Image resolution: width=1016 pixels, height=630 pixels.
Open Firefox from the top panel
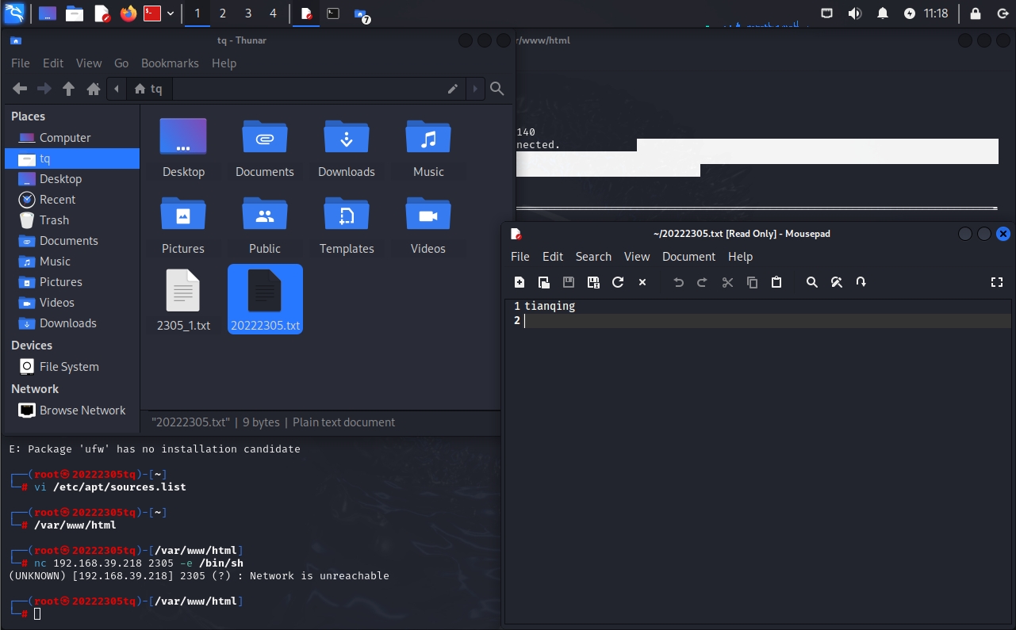point(128,13)
